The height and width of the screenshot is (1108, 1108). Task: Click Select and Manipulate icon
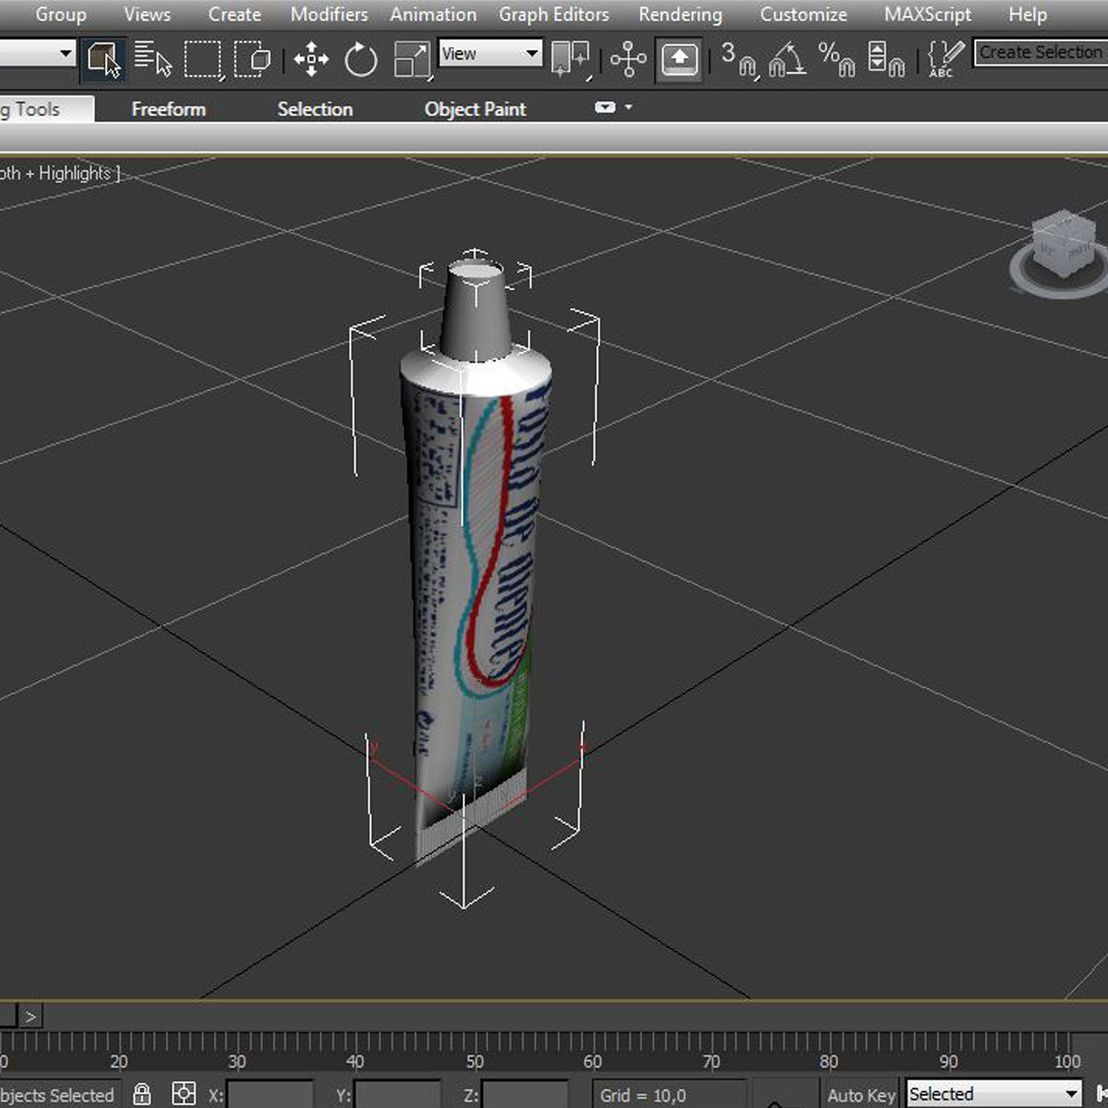click(629, 60)
